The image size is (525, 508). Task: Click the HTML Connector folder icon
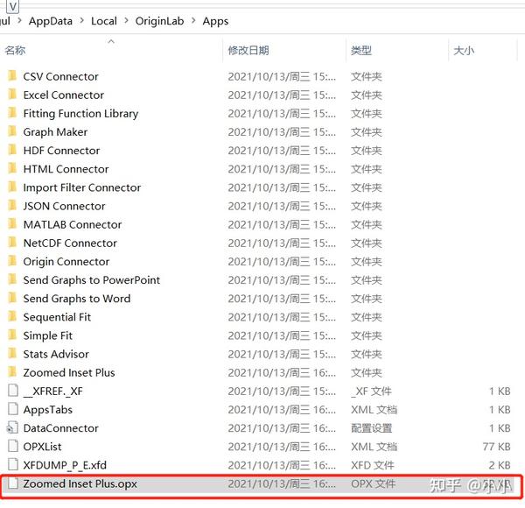[x=12, y=168]
